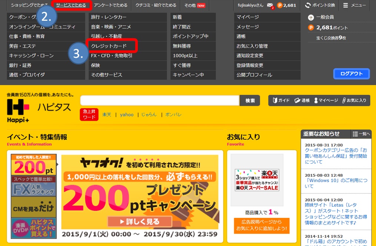Select the 楽天 trending keyword link
This screenshot has height=246, width=376.
click(x=107, y=115)
